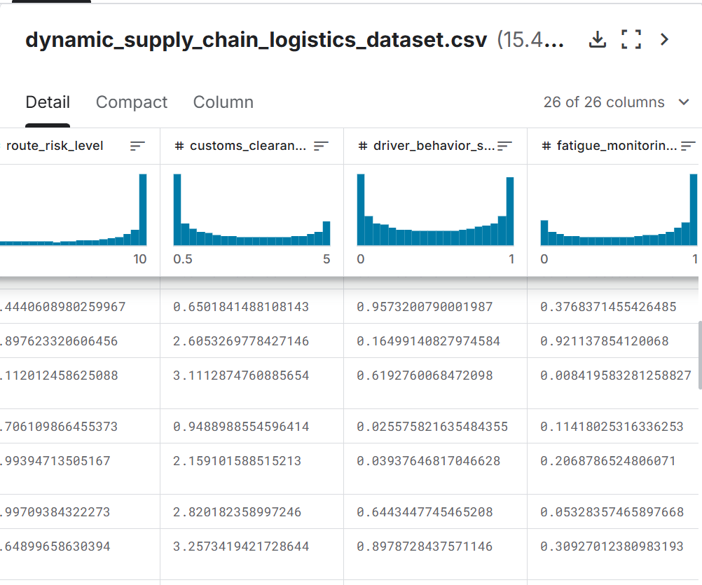Download the dataset CSV file
The height and width of the screenshot is (585, 702).
[597, 39]
